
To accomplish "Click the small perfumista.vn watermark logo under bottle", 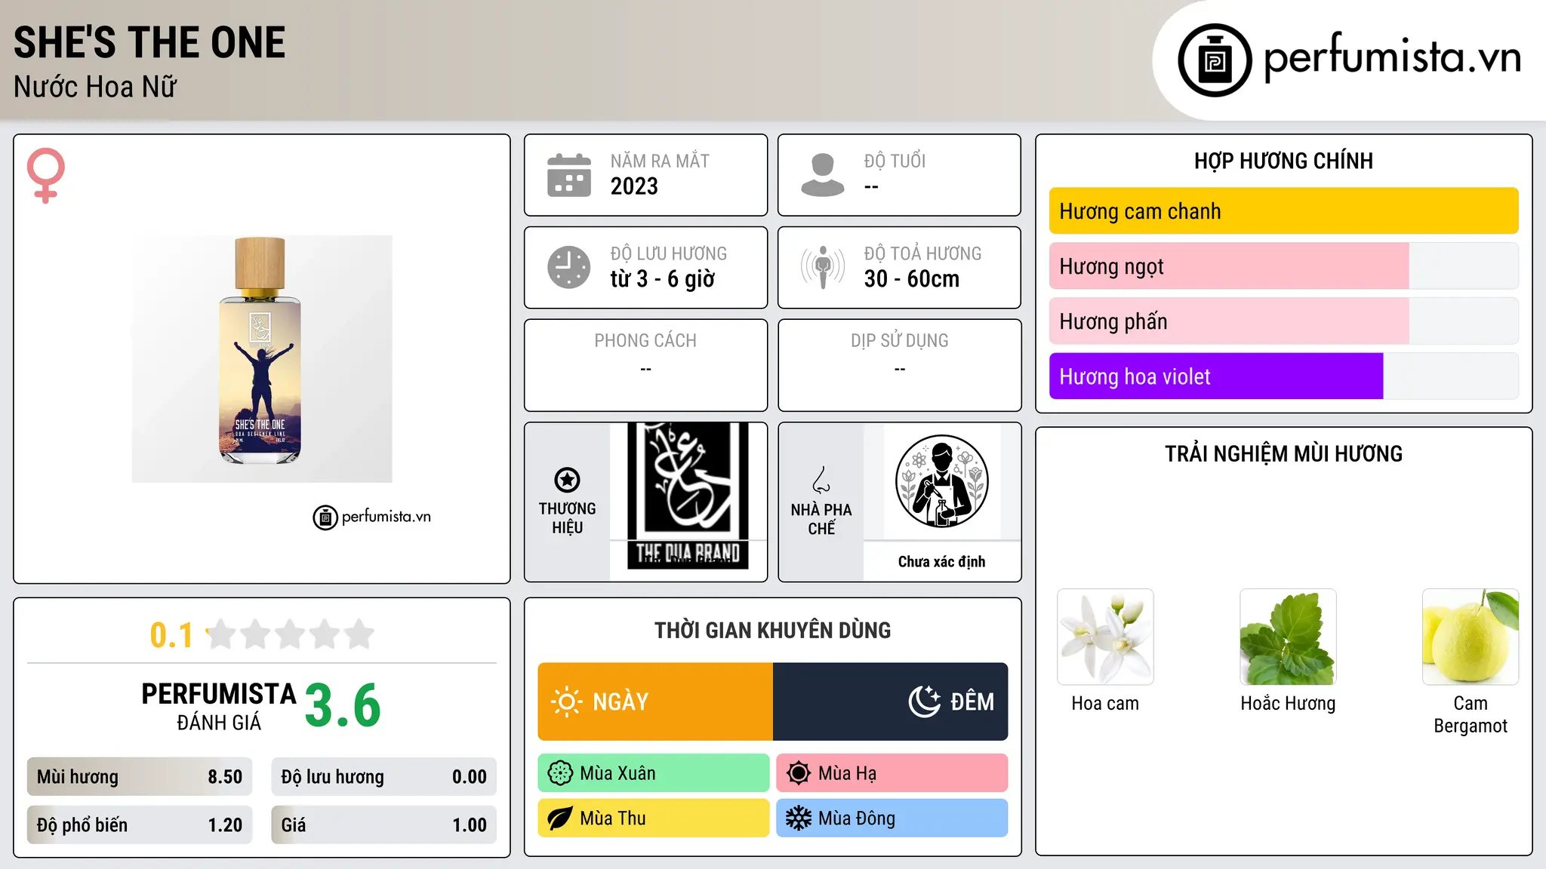I will (372, 517).
